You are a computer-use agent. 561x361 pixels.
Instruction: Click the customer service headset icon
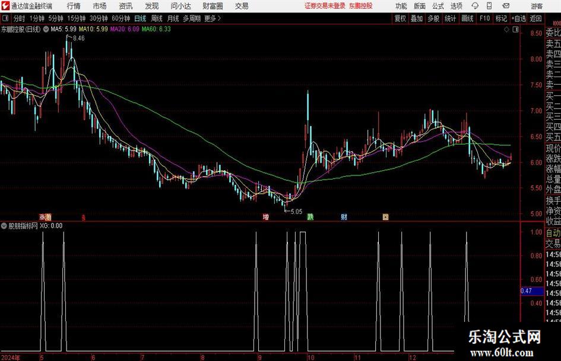point(475,6)
